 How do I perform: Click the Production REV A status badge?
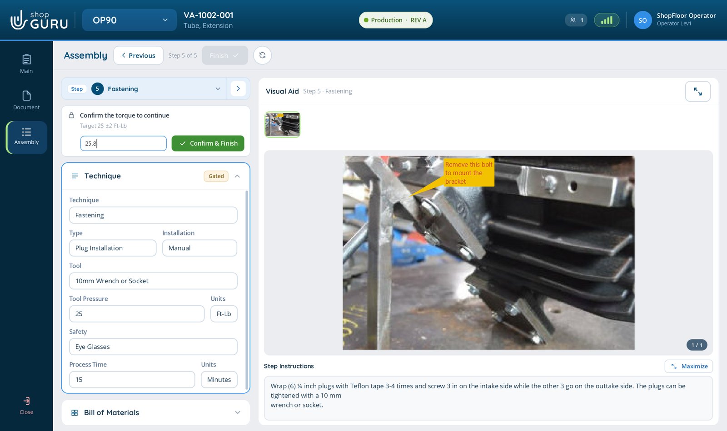pyautogui.click(x=396, y=20)
